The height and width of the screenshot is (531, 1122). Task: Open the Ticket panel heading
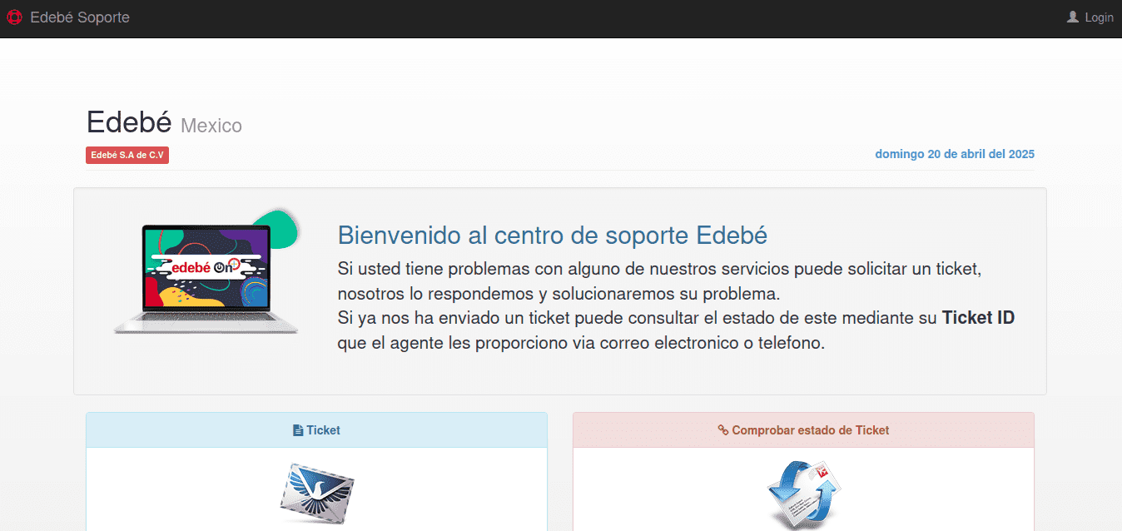pos(316,430)
